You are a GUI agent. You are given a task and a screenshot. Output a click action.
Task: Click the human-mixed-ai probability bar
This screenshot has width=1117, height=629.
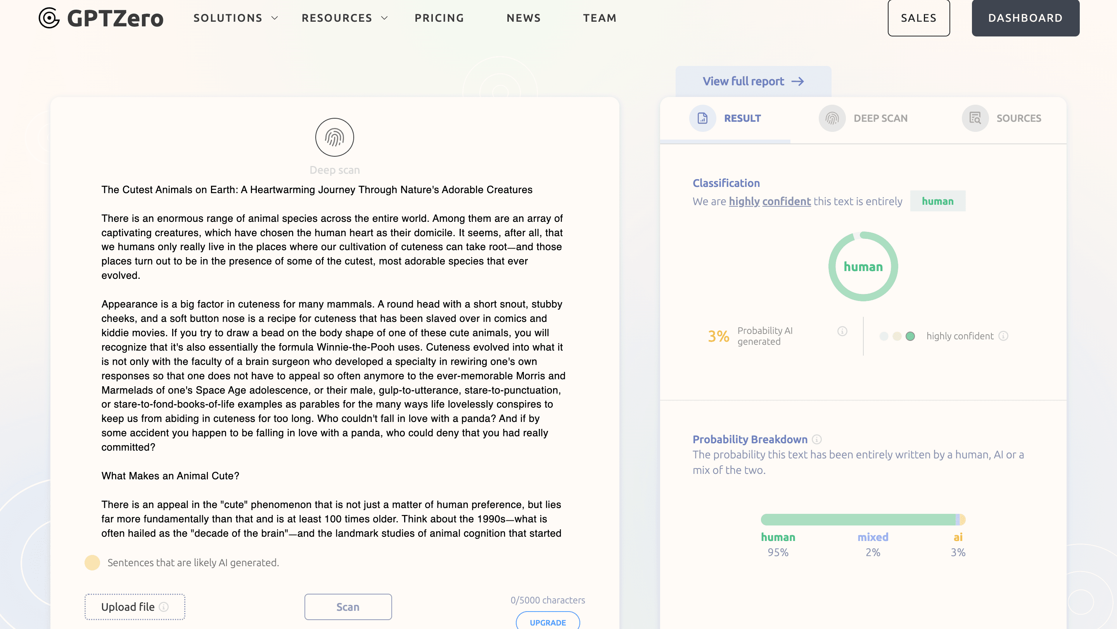click(863, 519)
